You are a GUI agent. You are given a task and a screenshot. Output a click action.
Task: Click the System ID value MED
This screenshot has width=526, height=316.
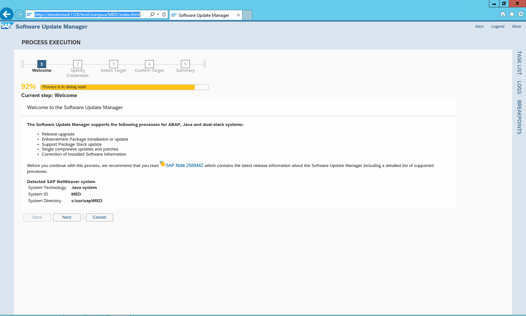76,194
